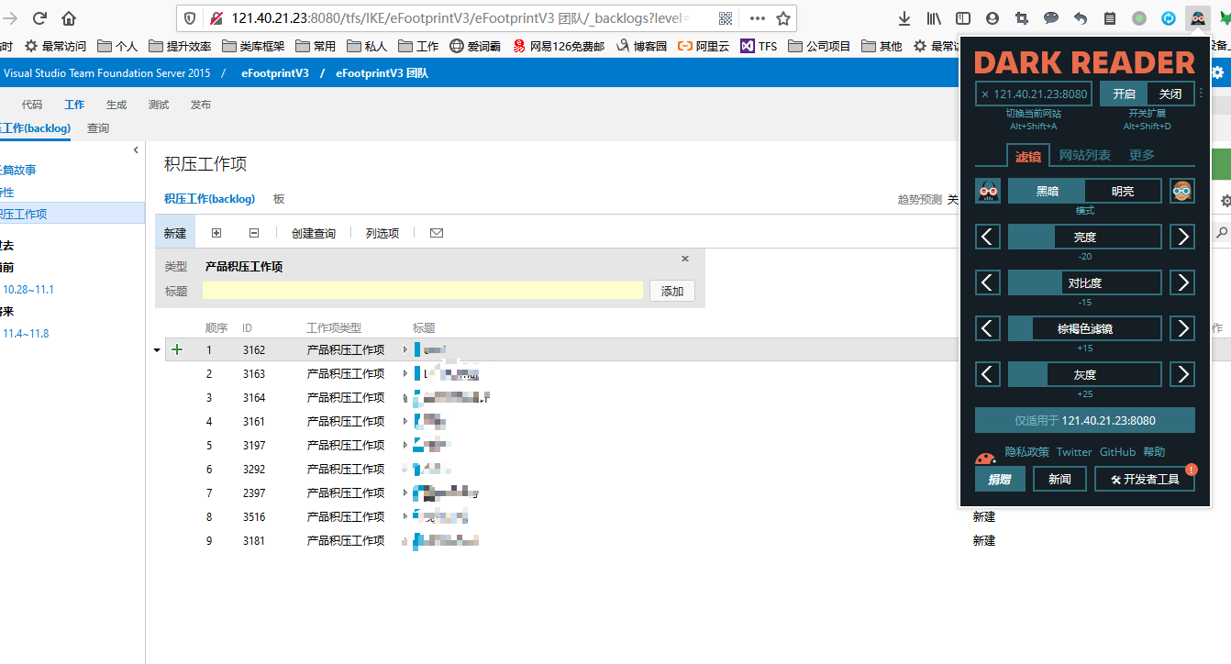
Task: Open the 代码 tab in TFS navigation
Action: click(32, 105)
